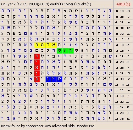The height and width of the screenshot is (130, 133).
Task: Click the yellow-highlighted letter ה cell
Action: [37, 45]
